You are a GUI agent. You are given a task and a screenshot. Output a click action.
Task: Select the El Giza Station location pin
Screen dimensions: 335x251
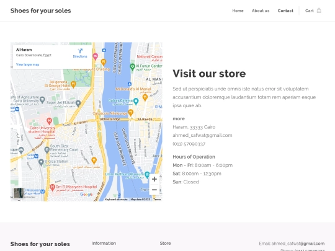click(41, 162)
